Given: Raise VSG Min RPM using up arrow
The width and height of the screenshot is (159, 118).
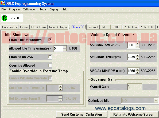Looking at the screenshot, I should [x=137, y=44].
